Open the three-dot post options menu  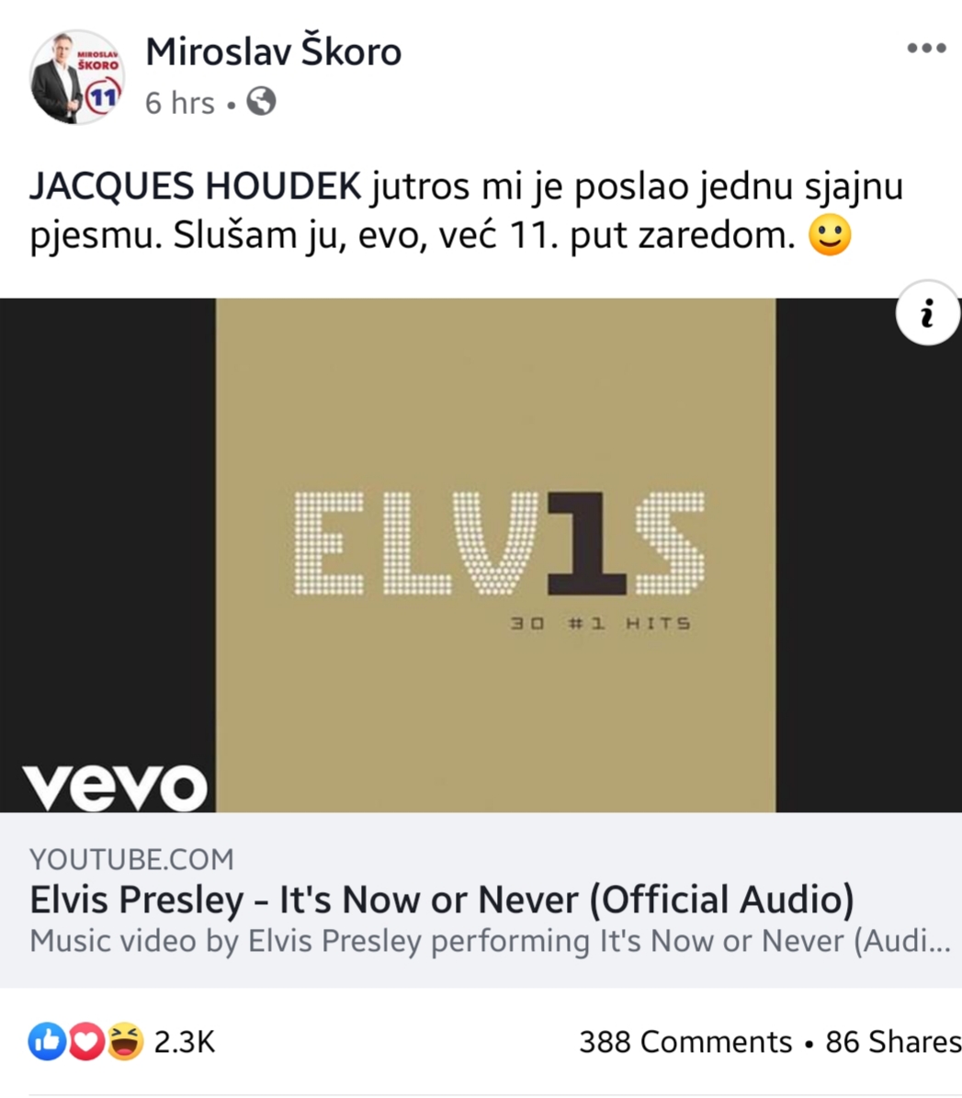pos(925,49)
